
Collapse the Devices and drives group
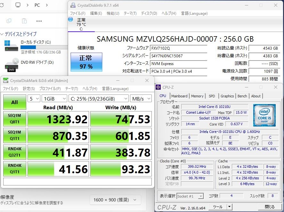coord(2,34)
